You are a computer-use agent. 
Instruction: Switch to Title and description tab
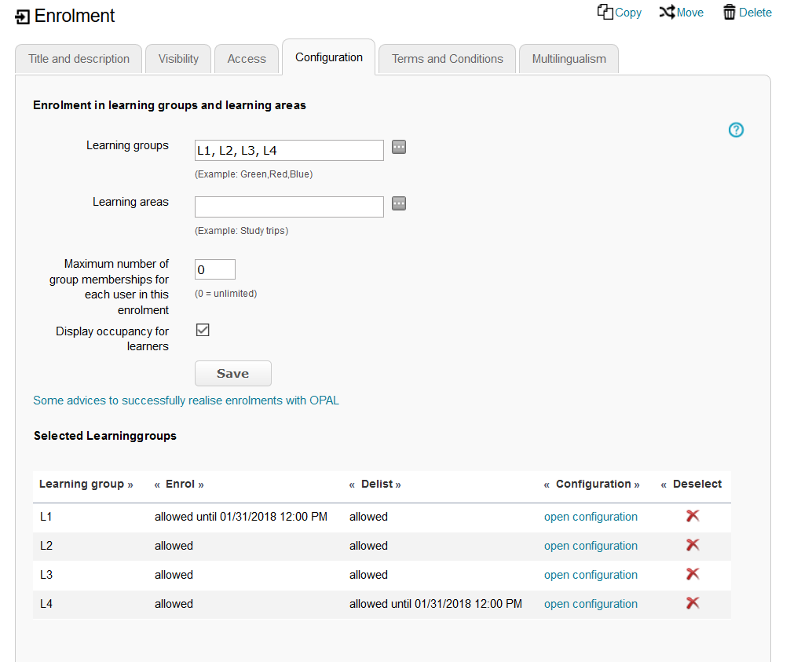(x=79, y=59)
